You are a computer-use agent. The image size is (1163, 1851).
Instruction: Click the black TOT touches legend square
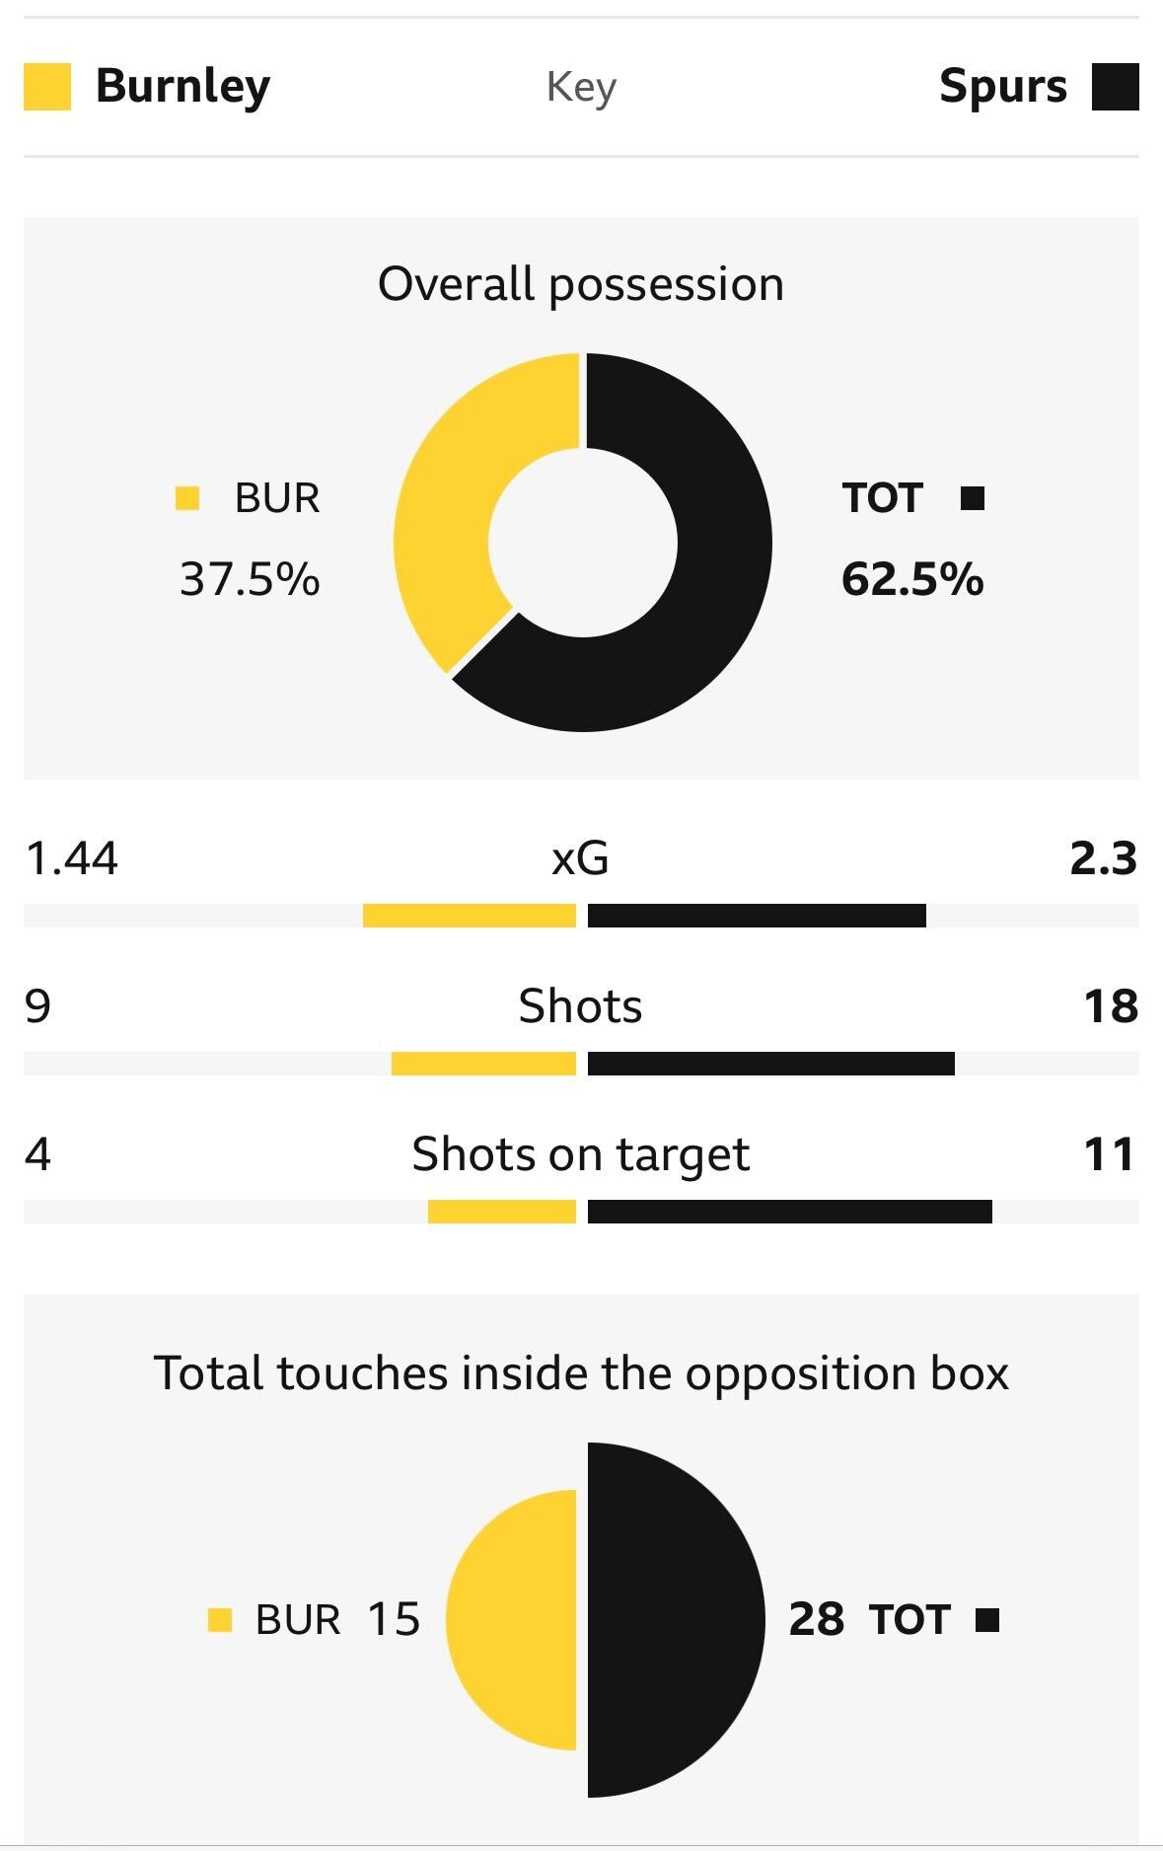tap(987, 1620)
